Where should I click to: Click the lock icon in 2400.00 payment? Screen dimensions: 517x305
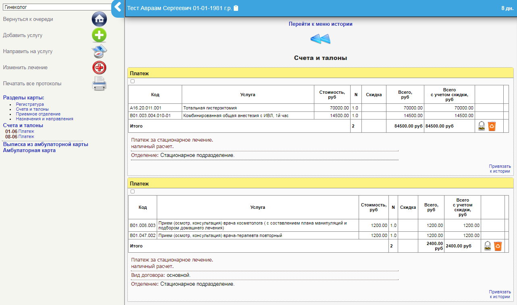[x=488, y=246]
